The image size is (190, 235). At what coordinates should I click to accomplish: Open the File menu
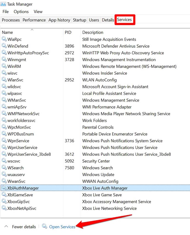coord(5,12)
